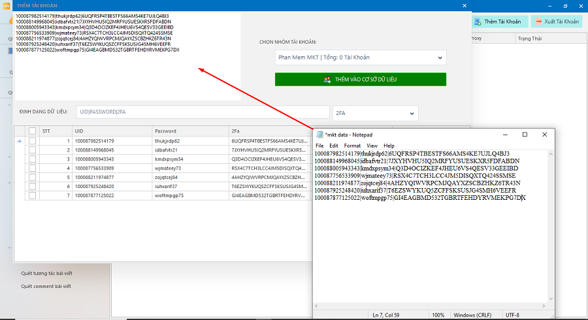Click the Xuất Tài Khoản export button

(557, 22)
